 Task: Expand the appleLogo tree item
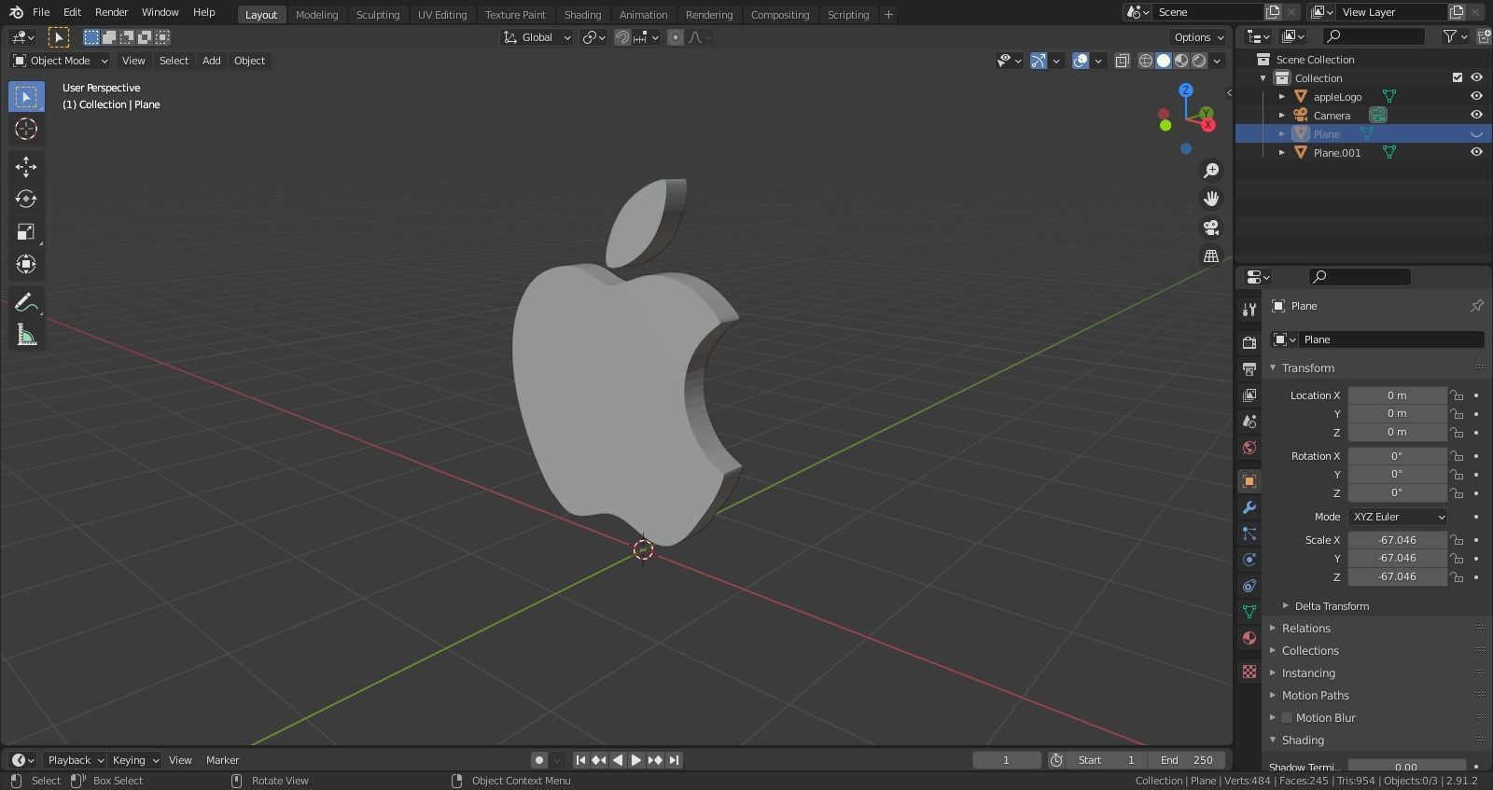1282,97
